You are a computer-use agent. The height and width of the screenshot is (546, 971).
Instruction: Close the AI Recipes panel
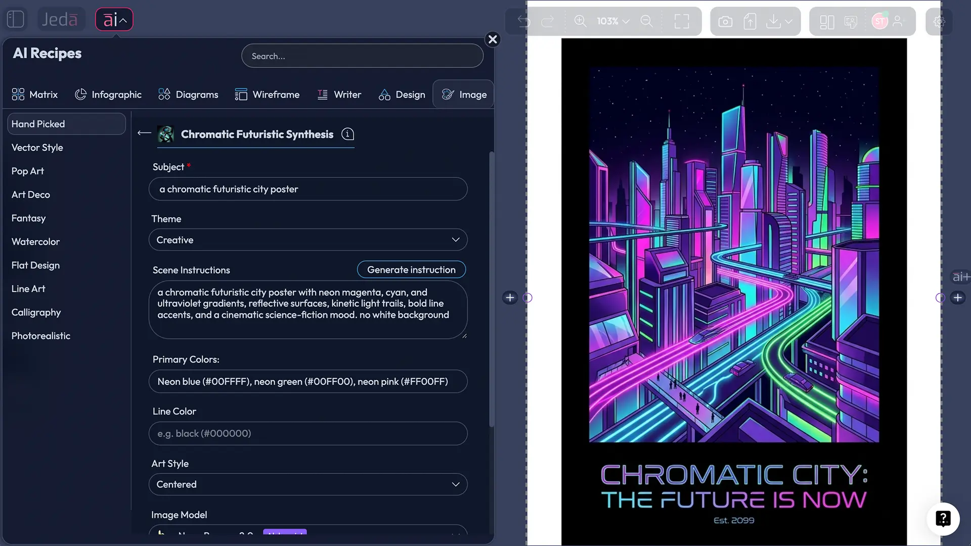point(493,39)
